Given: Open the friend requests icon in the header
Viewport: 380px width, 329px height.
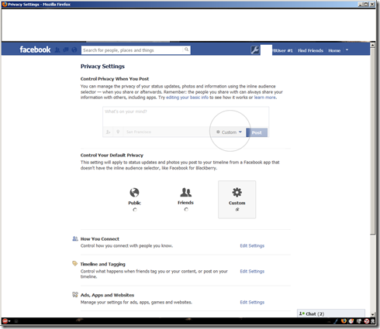Looking at the screenshot, I should 57,50.
